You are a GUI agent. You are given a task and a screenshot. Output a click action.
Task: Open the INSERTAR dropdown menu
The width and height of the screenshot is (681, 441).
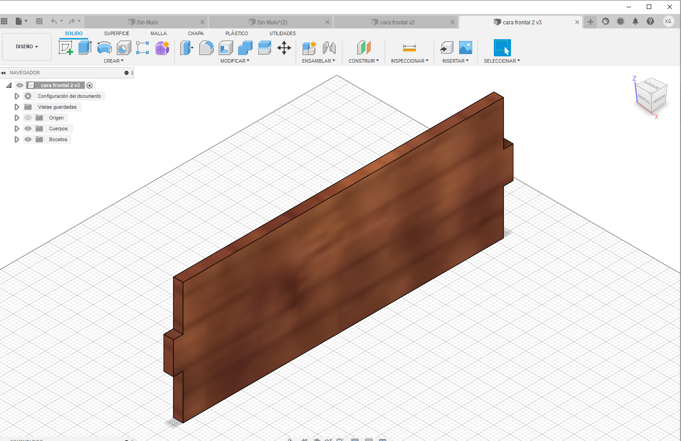click(x=456, y=61)
